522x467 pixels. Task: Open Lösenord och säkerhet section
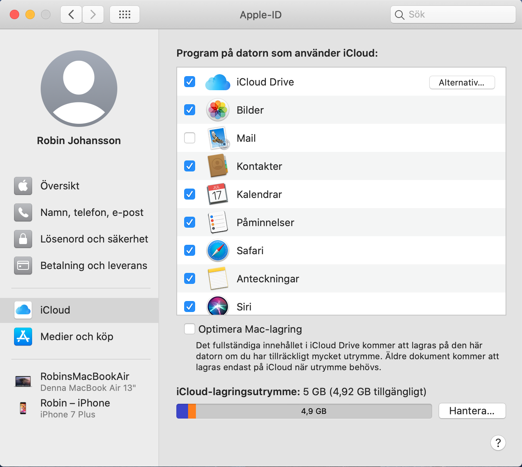pos(79,239)
